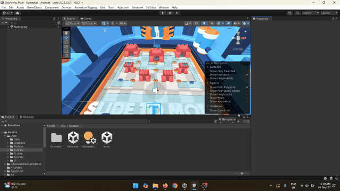Select the Transform tool

point(66,56)
